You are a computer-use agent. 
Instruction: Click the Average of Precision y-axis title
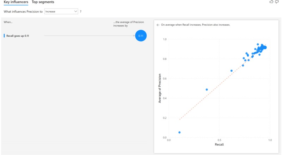tap(160, 88)
